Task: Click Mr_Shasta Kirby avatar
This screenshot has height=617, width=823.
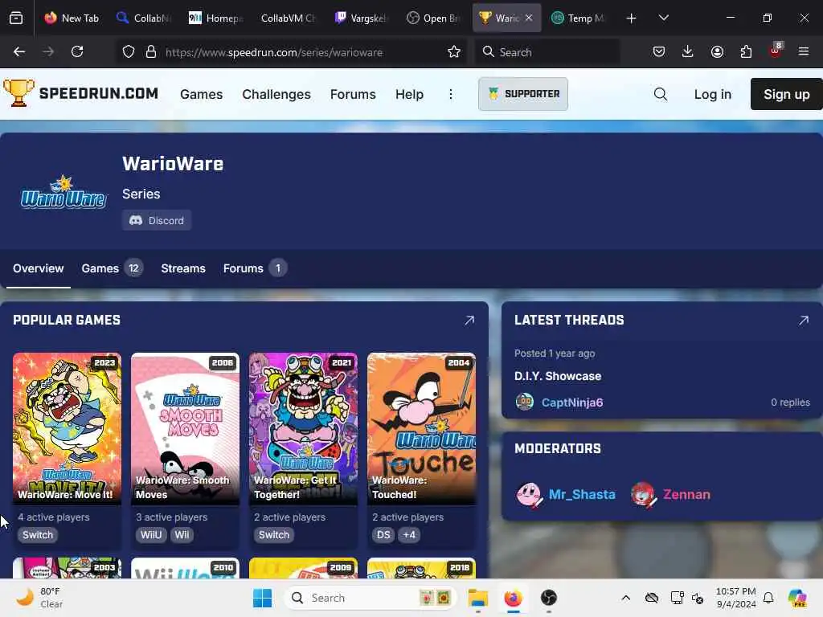Action: (529, 495)
